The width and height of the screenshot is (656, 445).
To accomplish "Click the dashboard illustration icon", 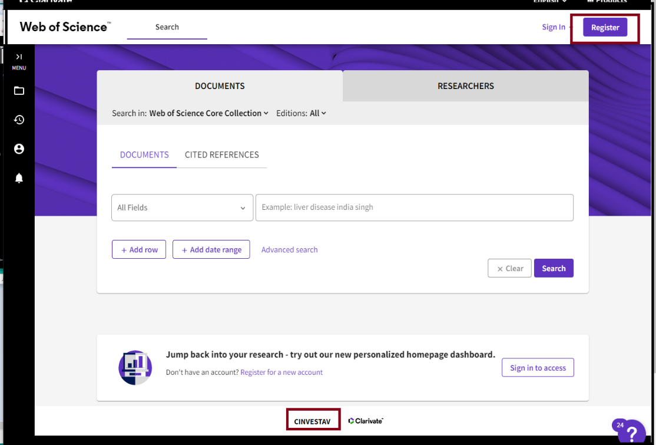I will coord(135,368).
